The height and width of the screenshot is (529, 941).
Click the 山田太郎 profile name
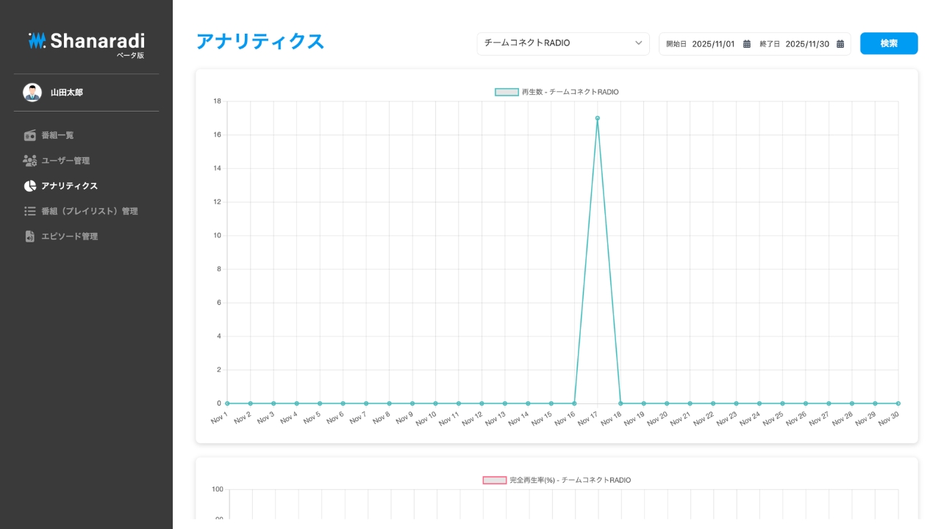tap(66, 93)
